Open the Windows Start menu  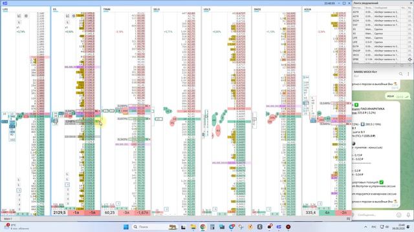(126, 227)
